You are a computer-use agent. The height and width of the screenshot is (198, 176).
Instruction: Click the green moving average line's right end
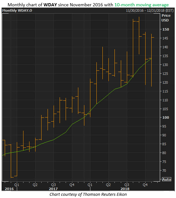(x=151, y=59)
